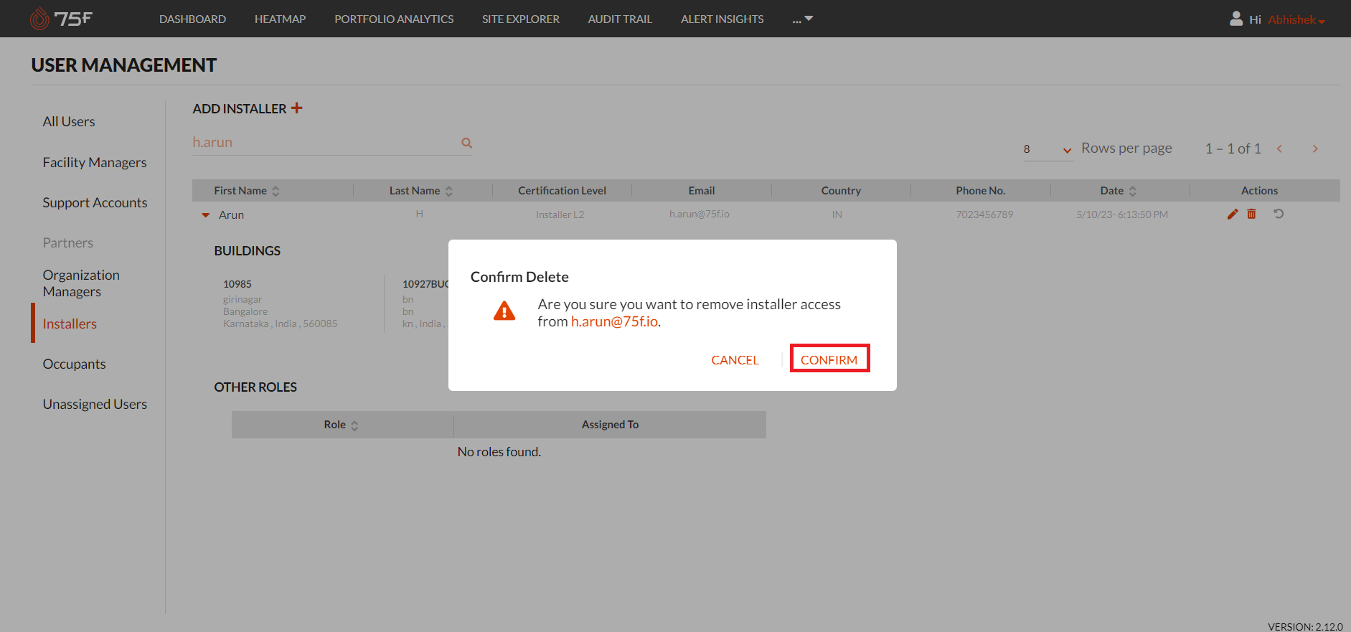Sort by Date column arrows
Viewport: 1351px width, 632px height.
click(x=1133, y=191)
